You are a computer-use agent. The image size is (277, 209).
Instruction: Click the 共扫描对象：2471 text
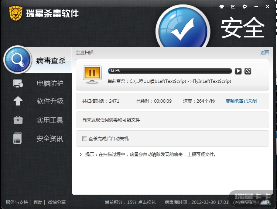(101, 101)
